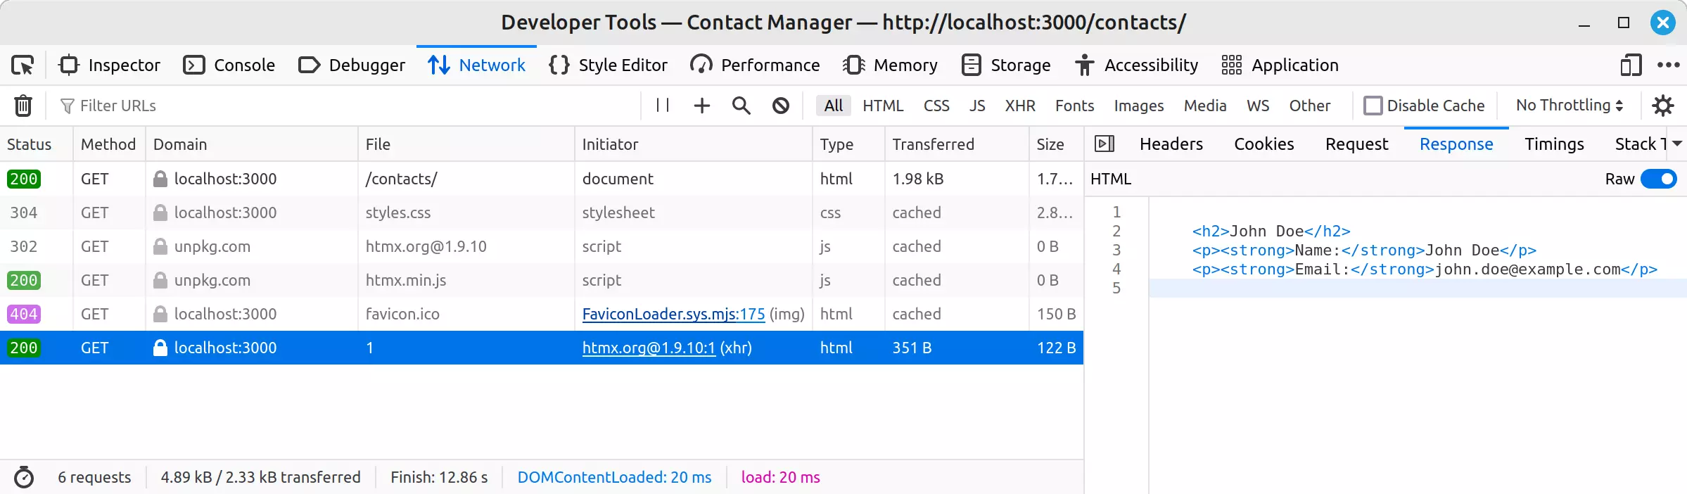Sort by Domain column header
The height and width of the screenshot is (494, 1687).
point(252,144)
